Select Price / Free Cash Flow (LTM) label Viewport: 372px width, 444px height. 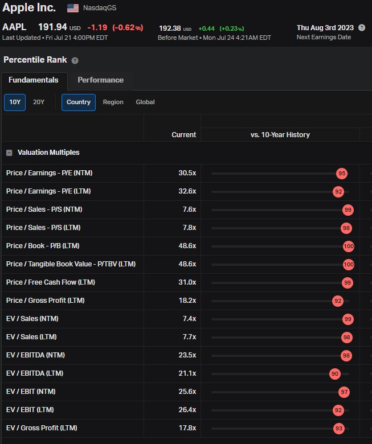51,282
